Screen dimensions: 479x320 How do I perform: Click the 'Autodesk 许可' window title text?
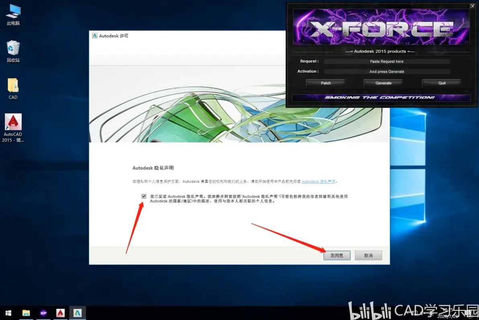point(114,36)
